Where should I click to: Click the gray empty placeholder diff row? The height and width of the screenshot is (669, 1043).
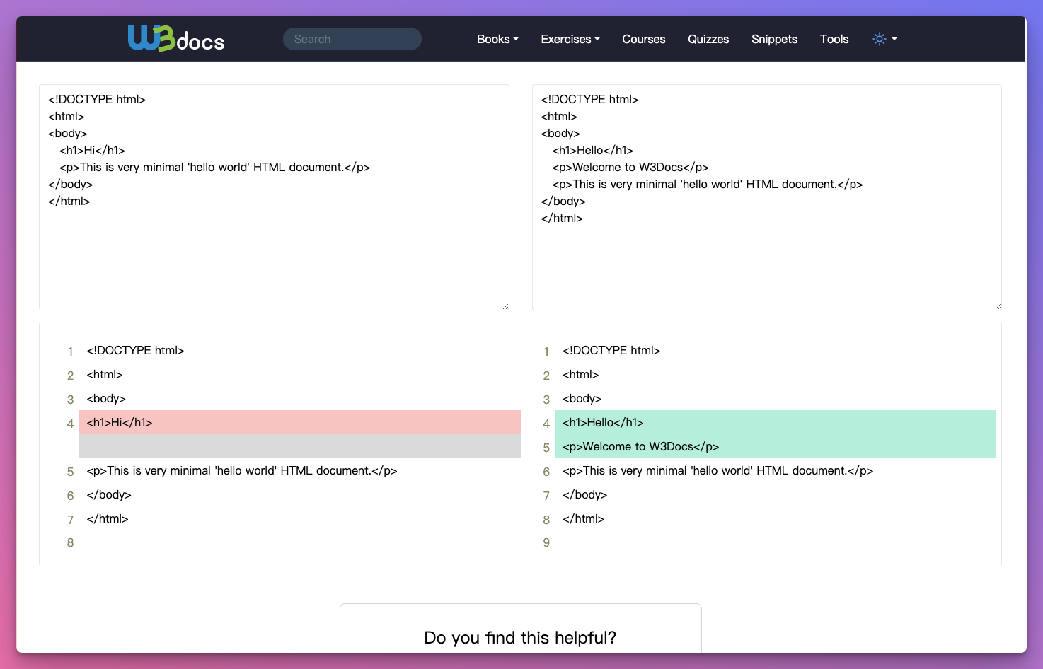(300, 447)
